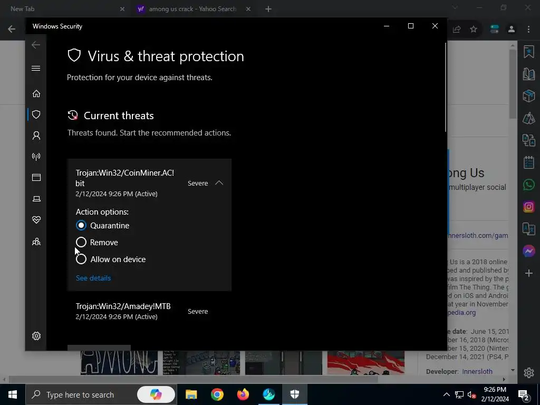Screen dimensions: 540x405
Task: Open Copilot from the taskbar
Action: coord(156,394)
